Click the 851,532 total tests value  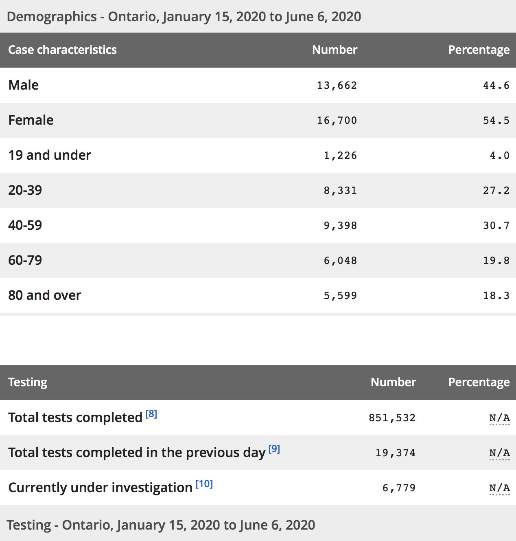392,418
